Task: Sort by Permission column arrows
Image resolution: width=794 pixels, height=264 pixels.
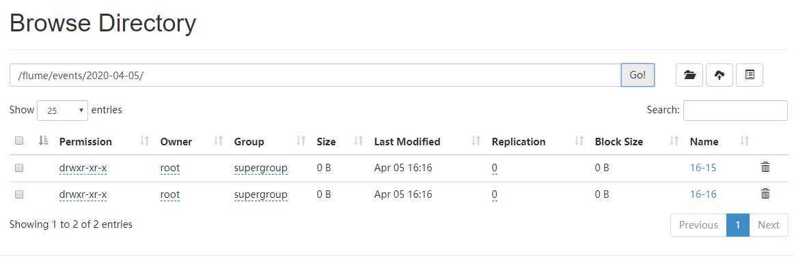Action: 145,141
